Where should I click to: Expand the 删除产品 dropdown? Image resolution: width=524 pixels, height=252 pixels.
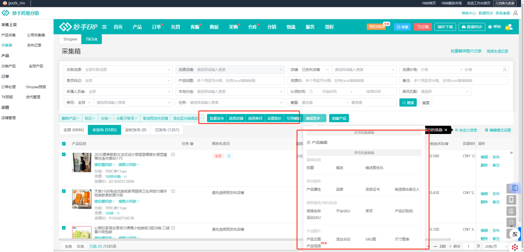70,118
